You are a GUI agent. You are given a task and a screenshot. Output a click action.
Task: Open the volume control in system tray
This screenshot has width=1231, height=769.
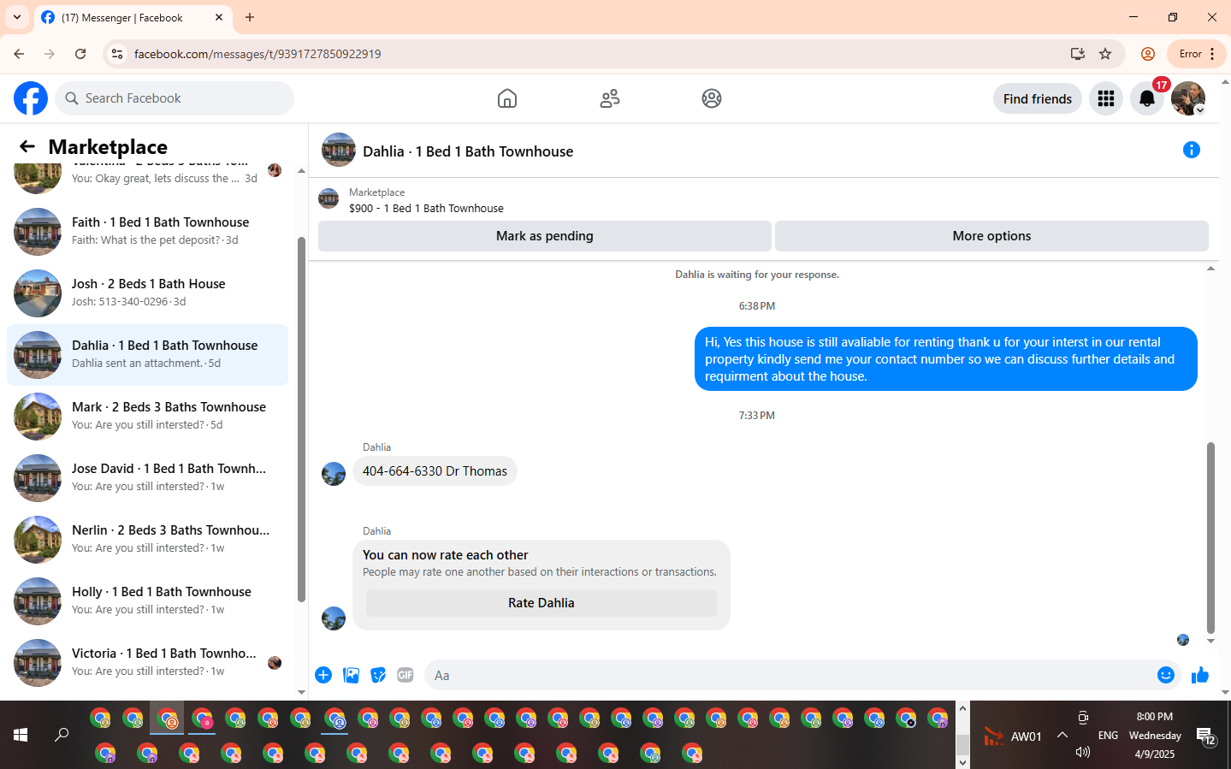1083,753
